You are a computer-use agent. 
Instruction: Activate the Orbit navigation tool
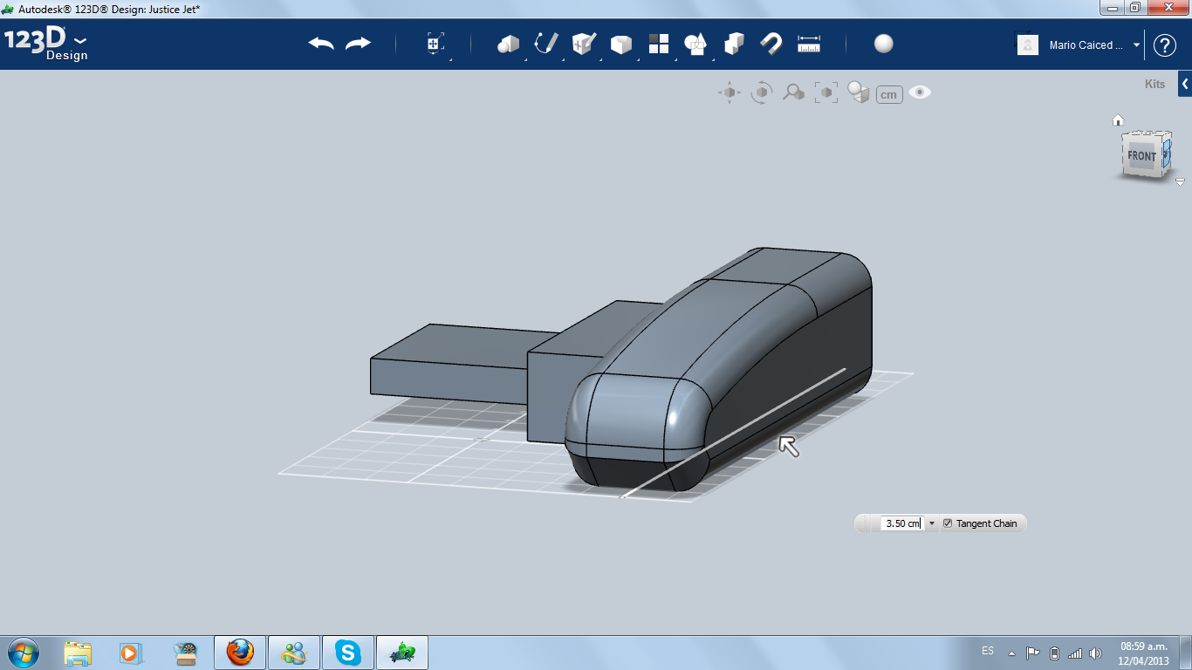762,92
